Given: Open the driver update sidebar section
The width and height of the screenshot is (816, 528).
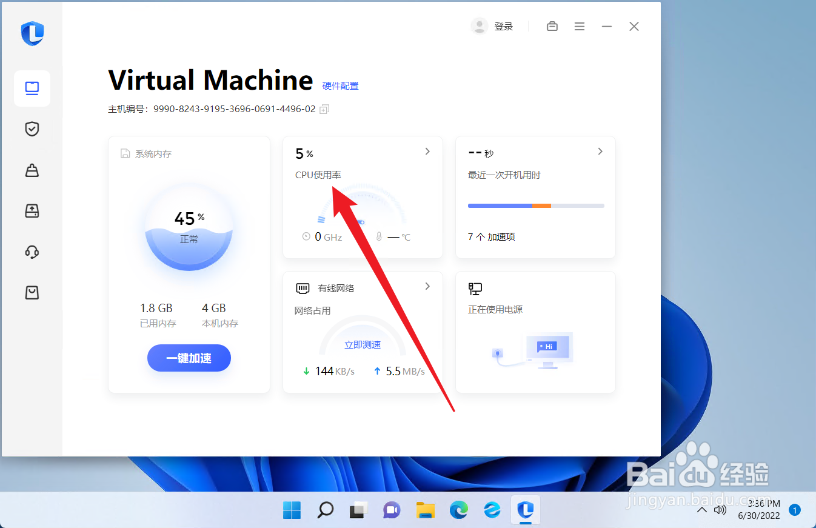Looking at the screenshot, I should [x=32, y=210].
